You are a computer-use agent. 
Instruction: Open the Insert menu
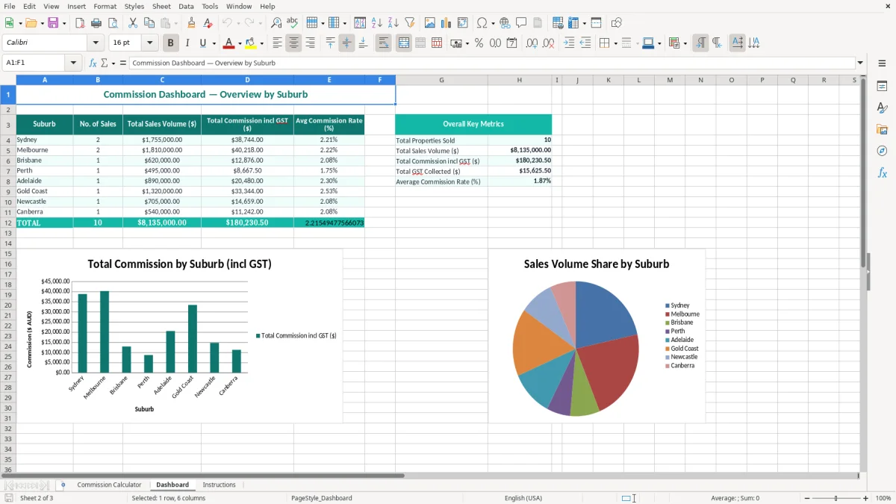76,6
